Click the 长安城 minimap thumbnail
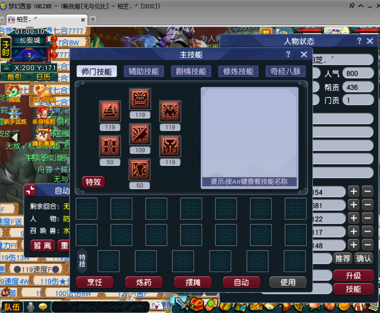Screen dimensions: 380x313 coord(30,54)
